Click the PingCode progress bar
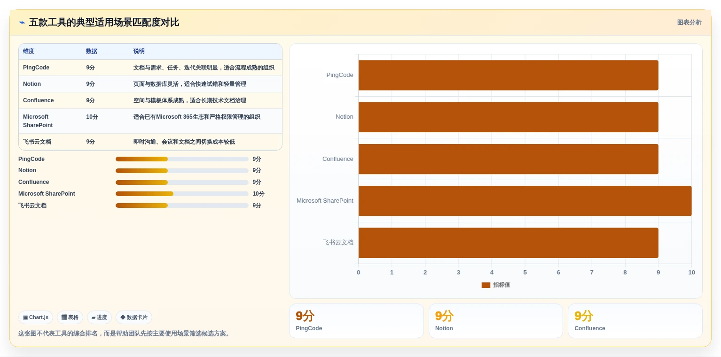The height and width of the screenshot is (357, 721). point(182,159)
